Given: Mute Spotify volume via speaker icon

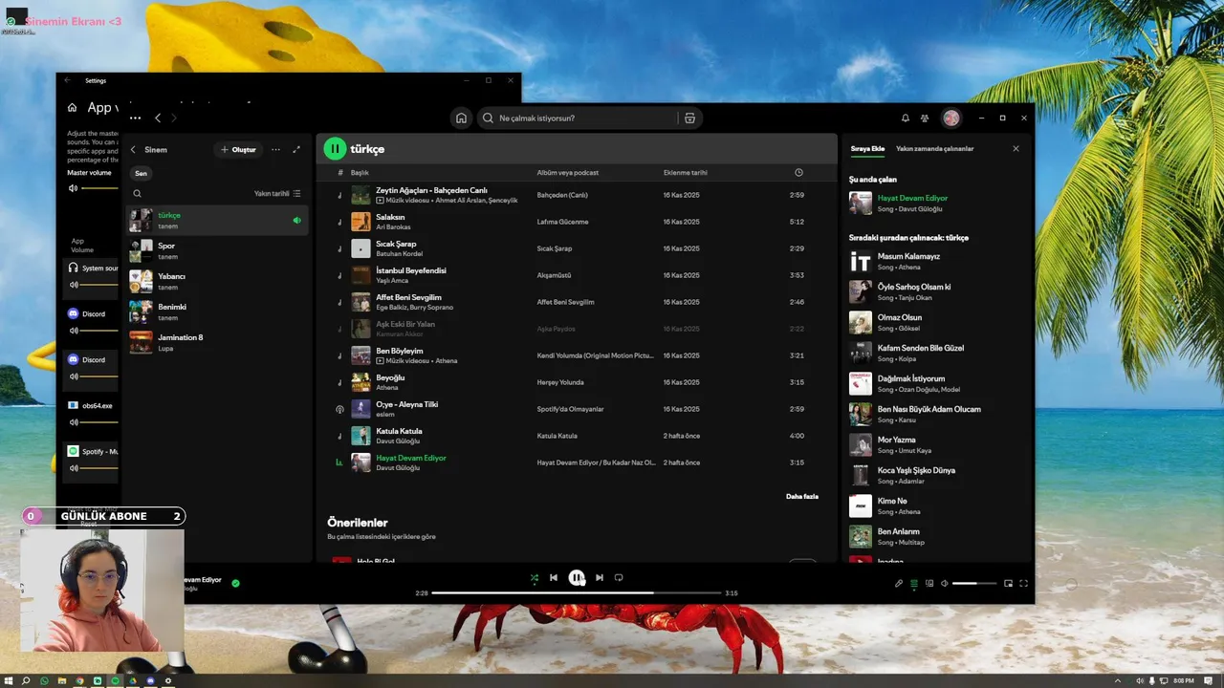Looking at the screenshot, I should [945, 583].
